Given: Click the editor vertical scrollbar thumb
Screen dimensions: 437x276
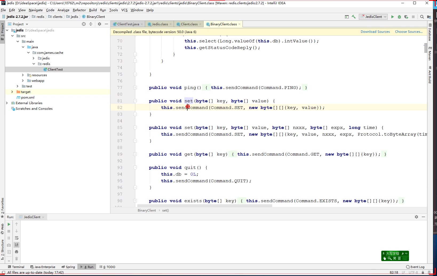Looking at the screenshot, I should tap(425, 48).
